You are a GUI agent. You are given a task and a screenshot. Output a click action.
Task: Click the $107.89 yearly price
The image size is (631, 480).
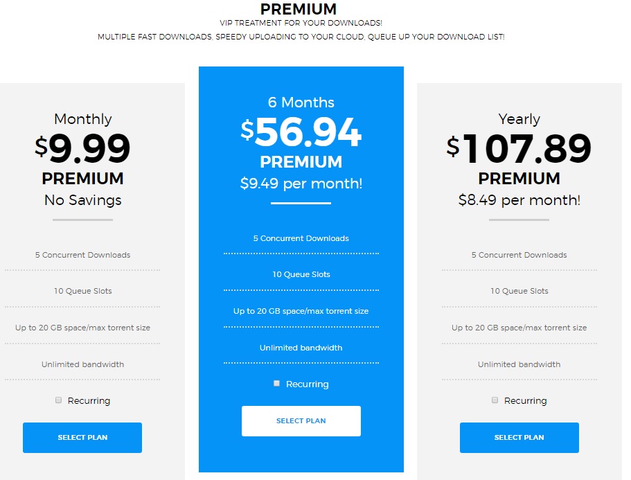click(x=519, y=148)
